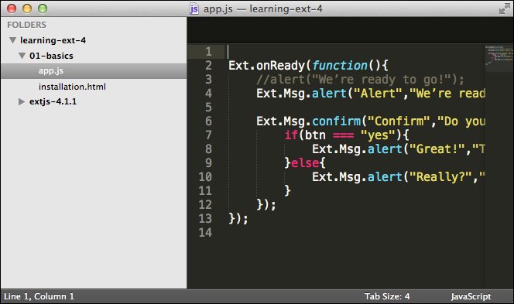The width and height of the screenshot is (514, 304).
Task: Collapse the 01-basics folder
Action: (22, 56)
